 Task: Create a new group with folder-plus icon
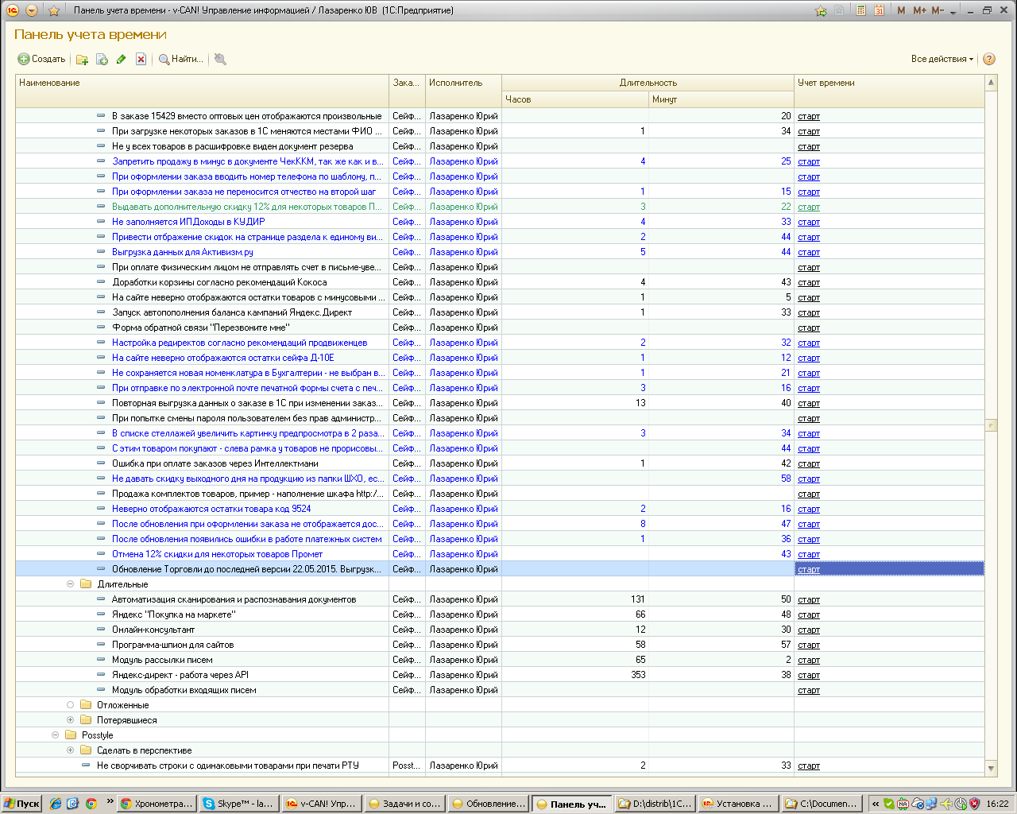(x=82, y=59)
